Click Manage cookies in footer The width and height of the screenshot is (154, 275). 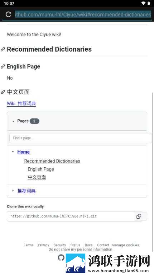click(125, 245)
